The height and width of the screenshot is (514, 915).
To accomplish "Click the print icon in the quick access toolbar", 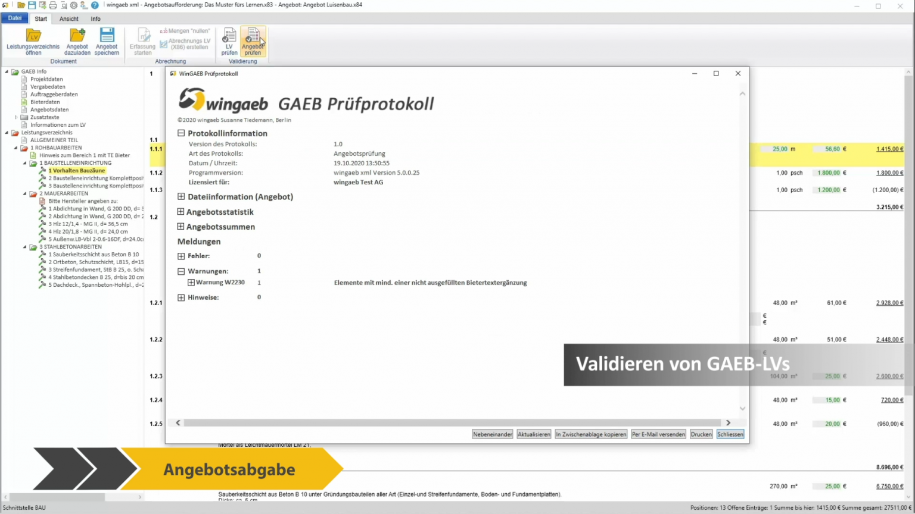I will click(x=53, y=5).
